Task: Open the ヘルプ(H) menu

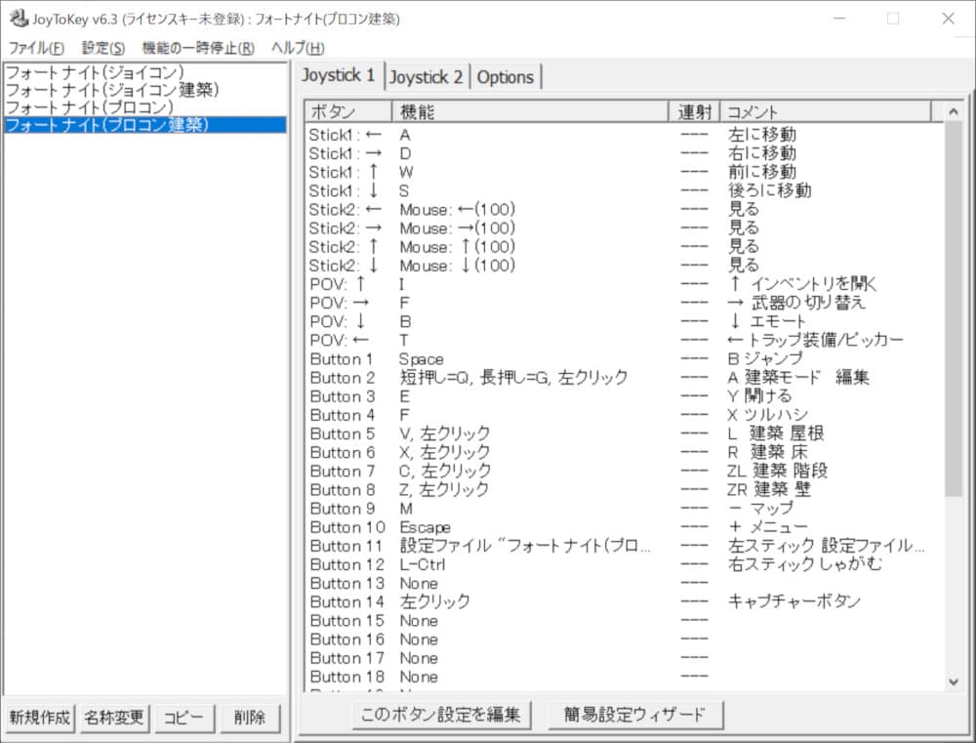Action: click(298, 48)
